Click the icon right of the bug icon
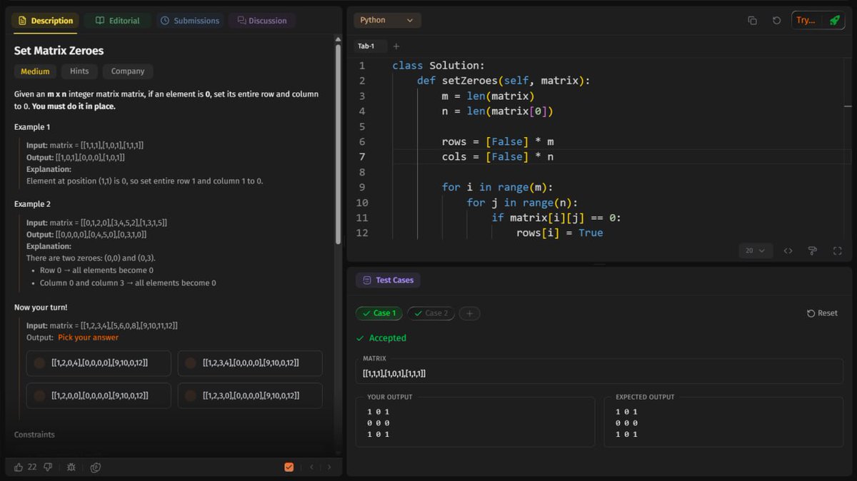The height and width of the screenshot is (481, 857). (x=96, y=467)
